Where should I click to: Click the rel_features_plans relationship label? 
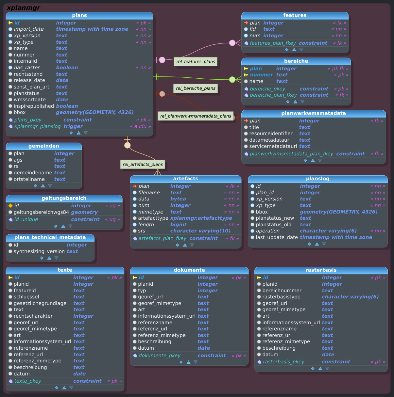click(x=196, y=62)
